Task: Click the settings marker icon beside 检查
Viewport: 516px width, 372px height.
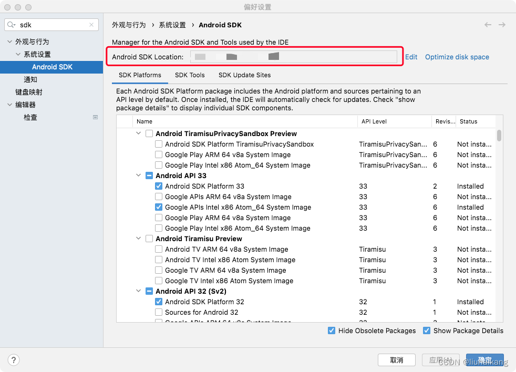Action: pyautogui.click(x=96, y=117)
